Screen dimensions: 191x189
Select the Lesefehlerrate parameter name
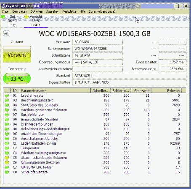point(32,96)
